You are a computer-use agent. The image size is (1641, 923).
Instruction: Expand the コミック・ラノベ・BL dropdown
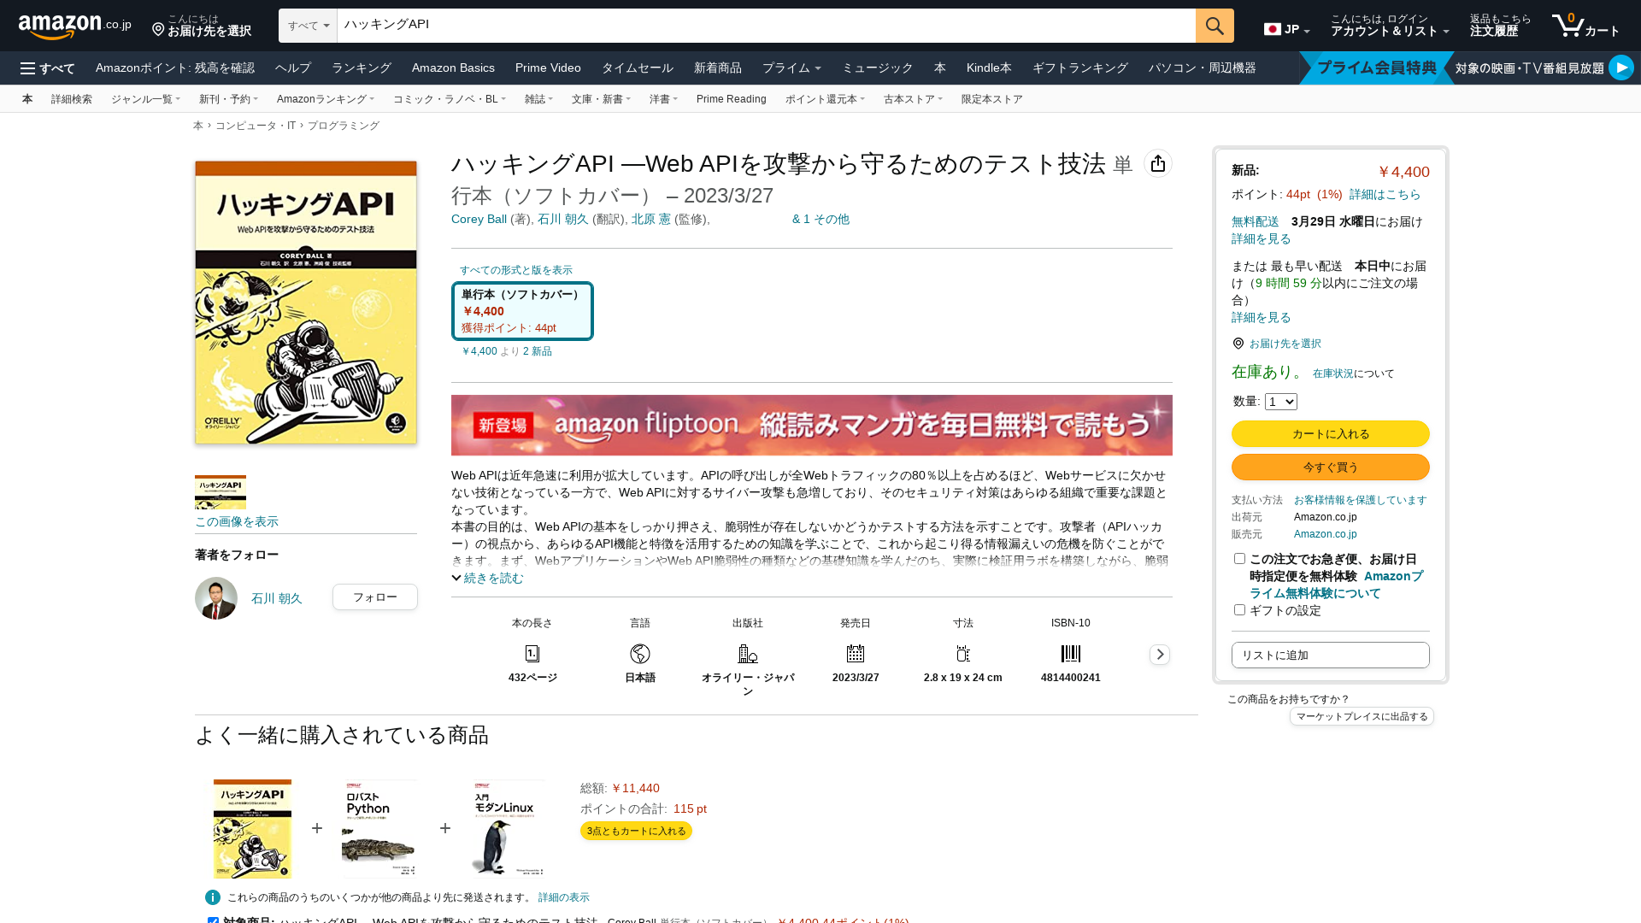click(450, 99)
